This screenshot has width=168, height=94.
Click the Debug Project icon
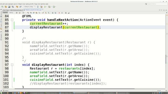pos(49,7)
